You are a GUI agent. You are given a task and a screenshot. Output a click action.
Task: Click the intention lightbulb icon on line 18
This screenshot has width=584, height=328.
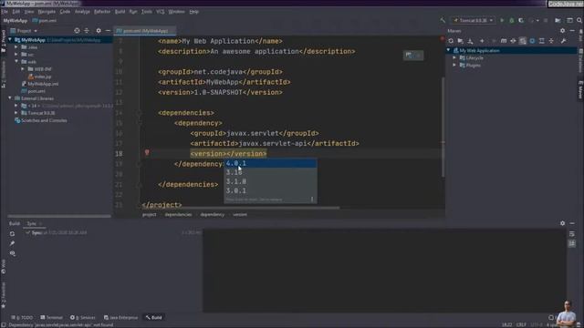coord(147,152)
